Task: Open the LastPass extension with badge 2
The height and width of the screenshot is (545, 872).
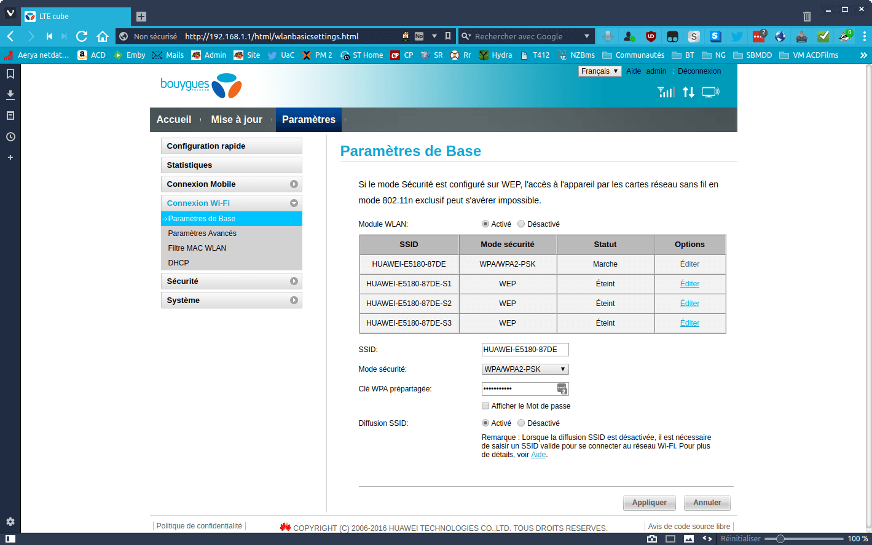Action: click(x=759, y=36)
